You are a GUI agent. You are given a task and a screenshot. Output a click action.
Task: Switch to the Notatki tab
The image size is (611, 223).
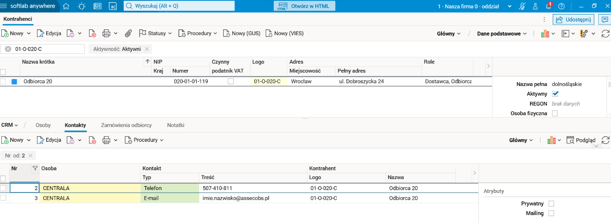click(175, 125)
